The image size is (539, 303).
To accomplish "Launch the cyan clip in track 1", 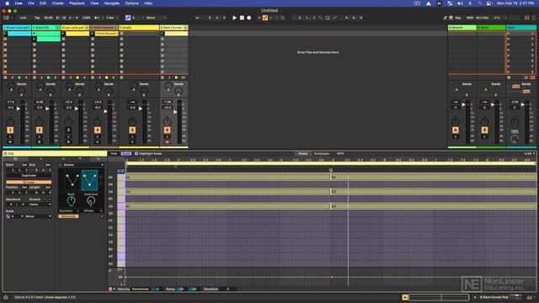I will click(x=5, y=34).
